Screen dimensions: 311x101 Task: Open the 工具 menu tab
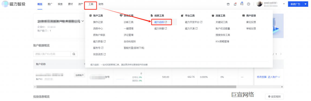[91, 4]
